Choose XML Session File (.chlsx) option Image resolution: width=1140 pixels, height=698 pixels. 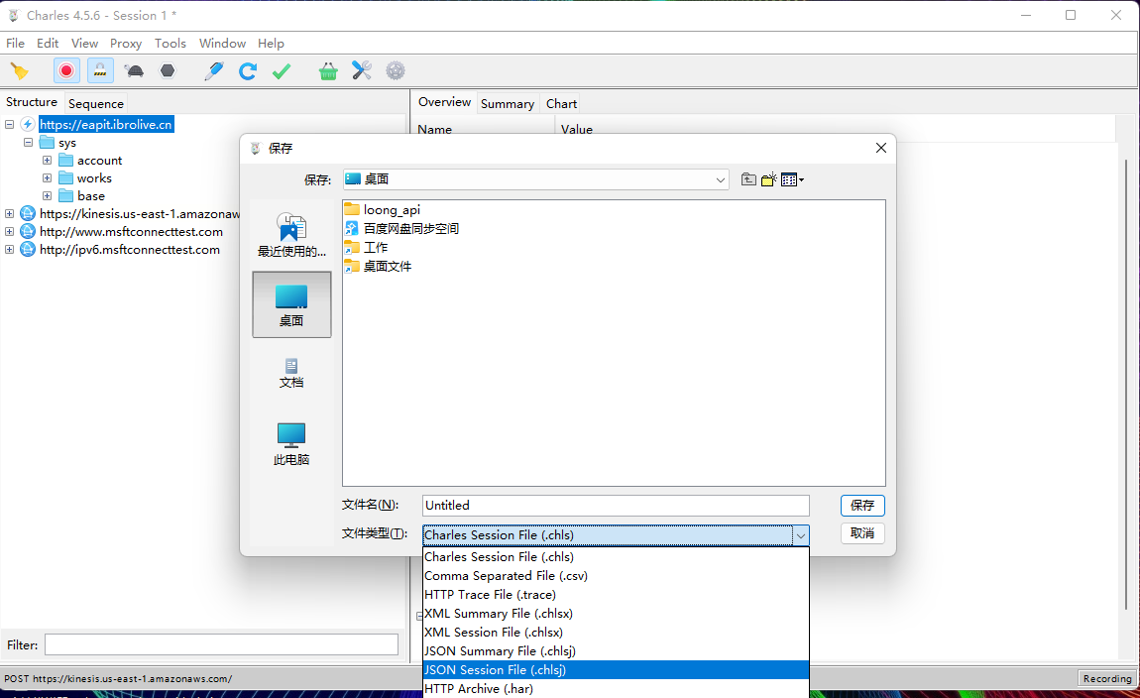[x=616, y=633]
